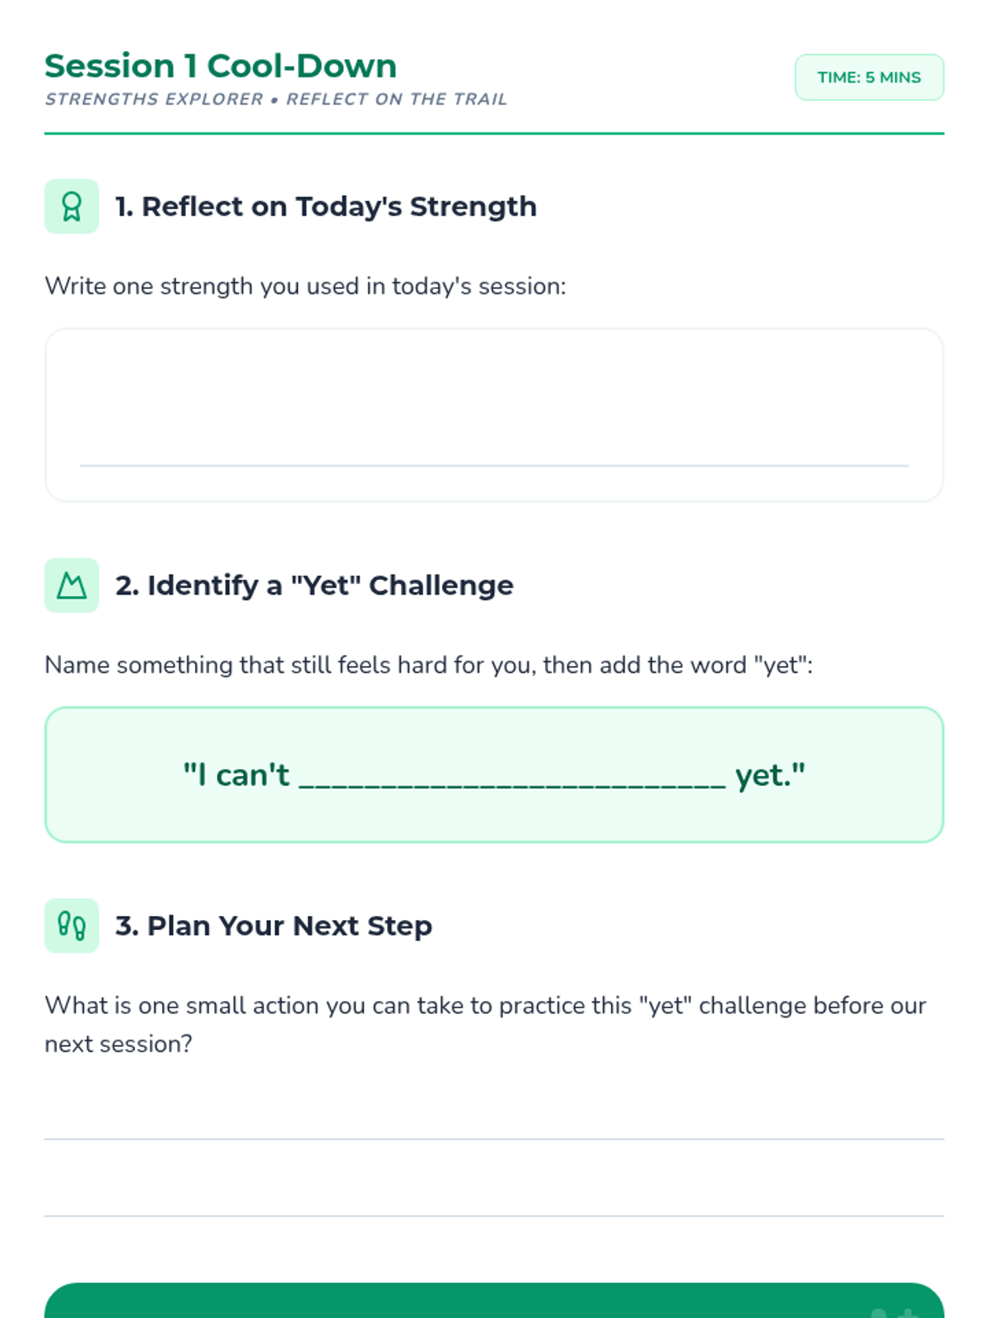This screenshot has height=1318, width=988.
Task: Click the award ribbon icon
Action: point(72,206)
